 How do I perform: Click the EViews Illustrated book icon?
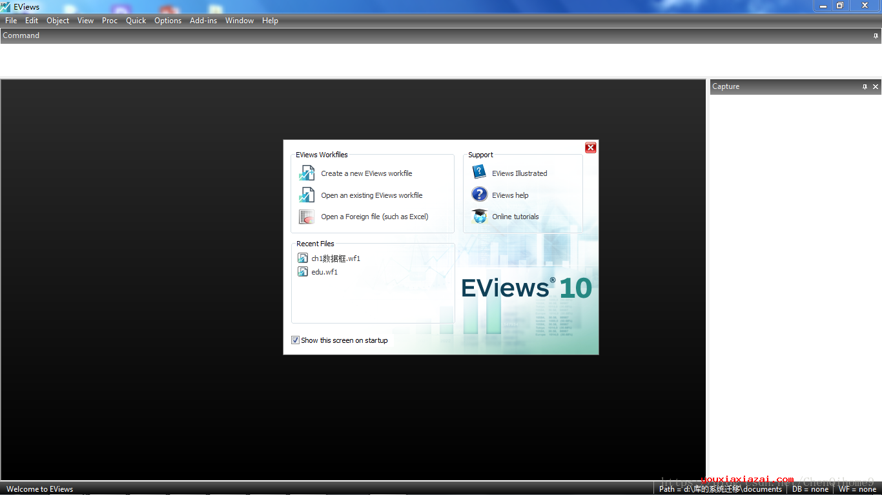pos(479,172)
